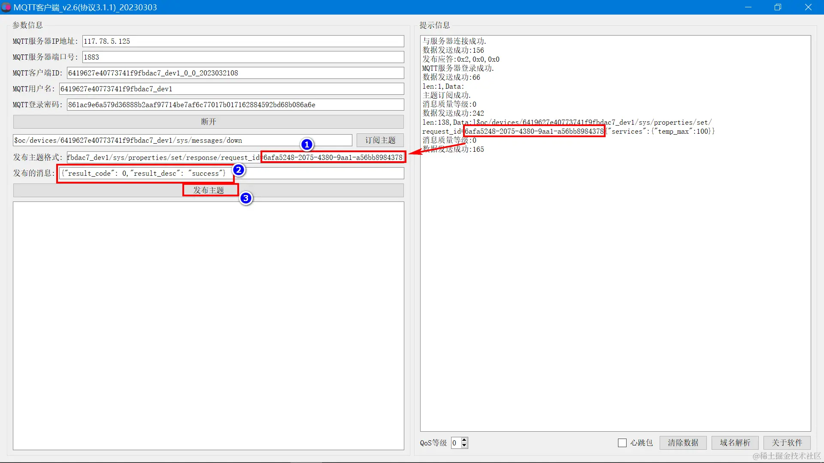
Task: Click the subscribe topic input field
Action: point(182,140)
